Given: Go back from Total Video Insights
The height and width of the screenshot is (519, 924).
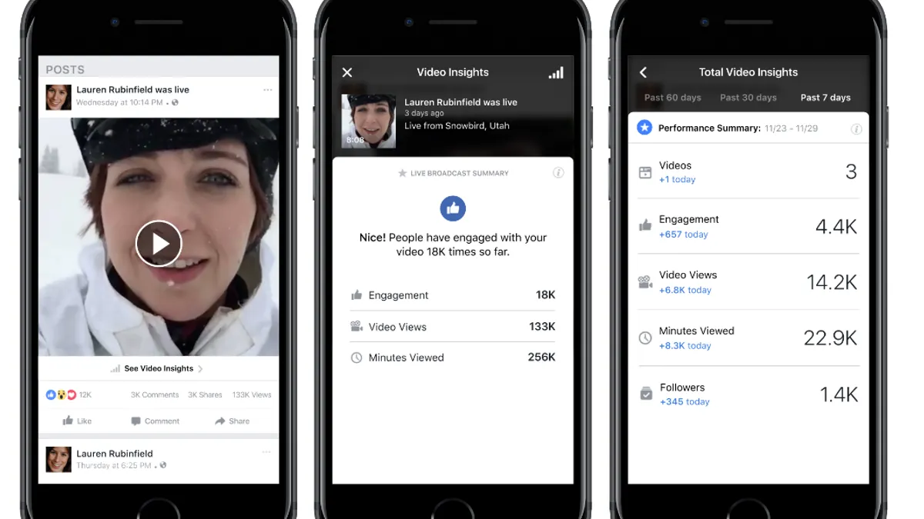Looking at the screenshot, I should point(643,72).
